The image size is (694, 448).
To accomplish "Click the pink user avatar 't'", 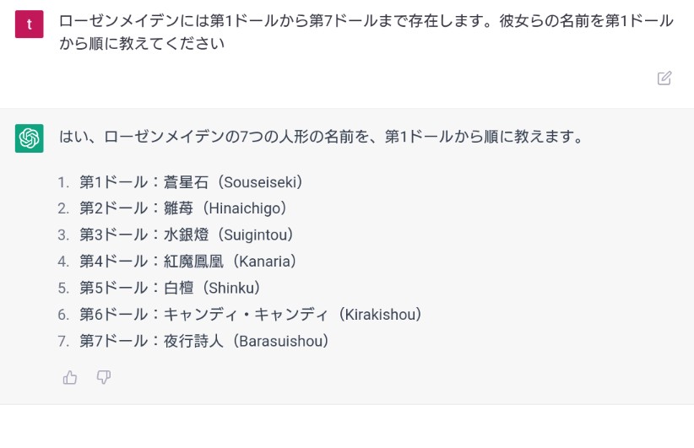I will (x=30, y=24).
